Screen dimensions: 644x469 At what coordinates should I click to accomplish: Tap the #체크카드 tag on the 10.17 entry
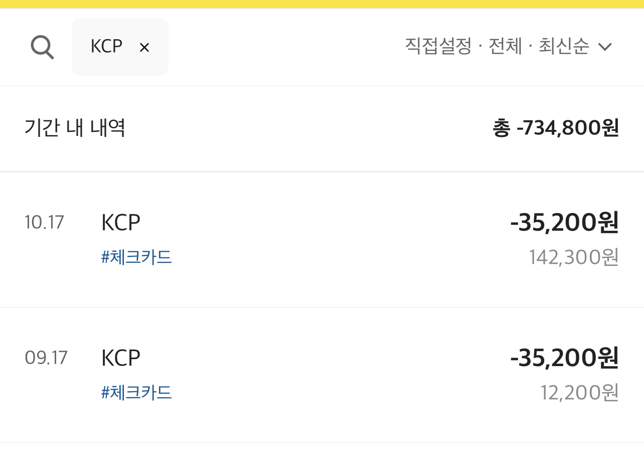coord(136,257)
